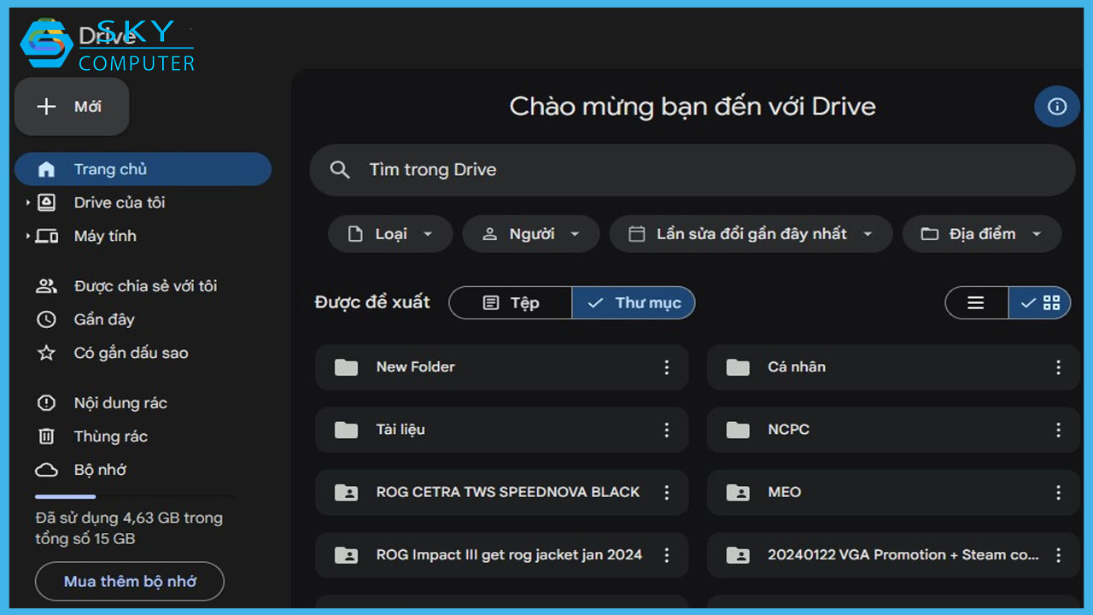
Task: Go to Trang chủ
Action: [143, 169]
